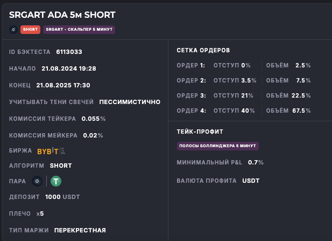Viewport: 332px width, 241px height.
Task: Click the ADA coin icon under the title
Action: pyautogui.click(x=13, y=30)
